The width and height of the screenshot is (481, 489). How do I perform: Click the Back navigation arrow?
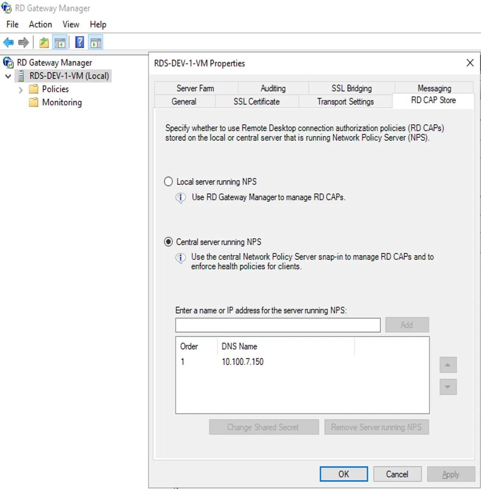point(8,42)
